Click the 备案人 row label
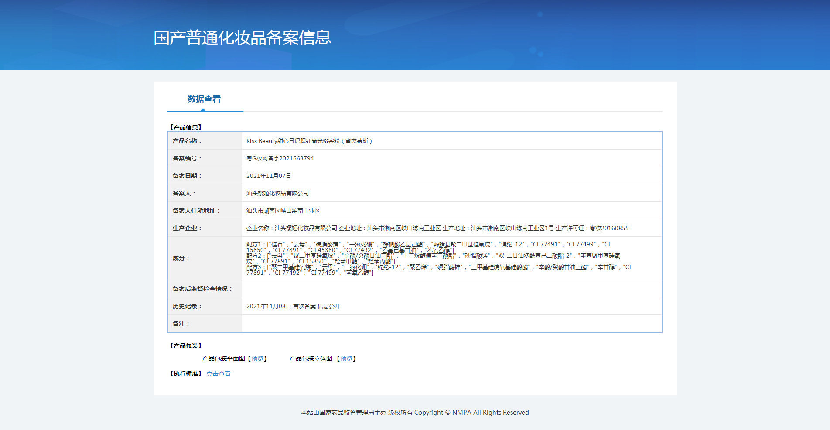 [x=184, y=193]
